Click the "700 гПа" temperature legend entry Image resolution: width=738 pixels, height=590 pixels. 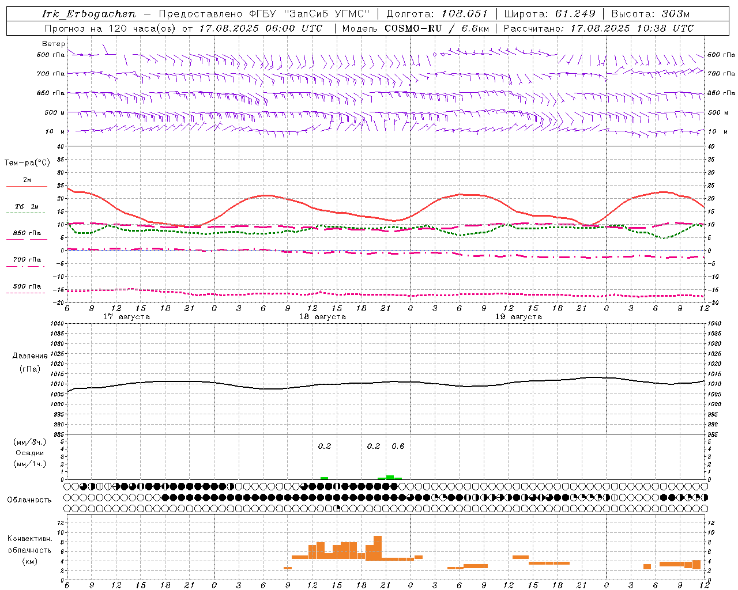click(x=27, y=260)
